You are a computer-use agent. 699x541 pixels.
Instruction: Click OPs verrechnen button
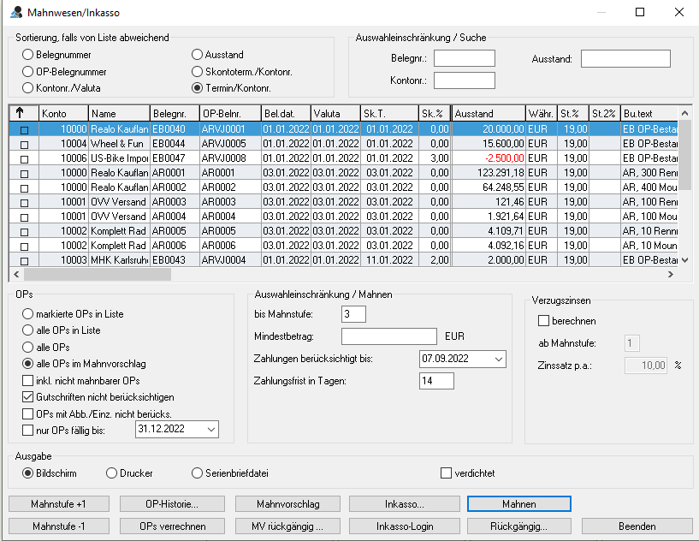tap(172, 526)
